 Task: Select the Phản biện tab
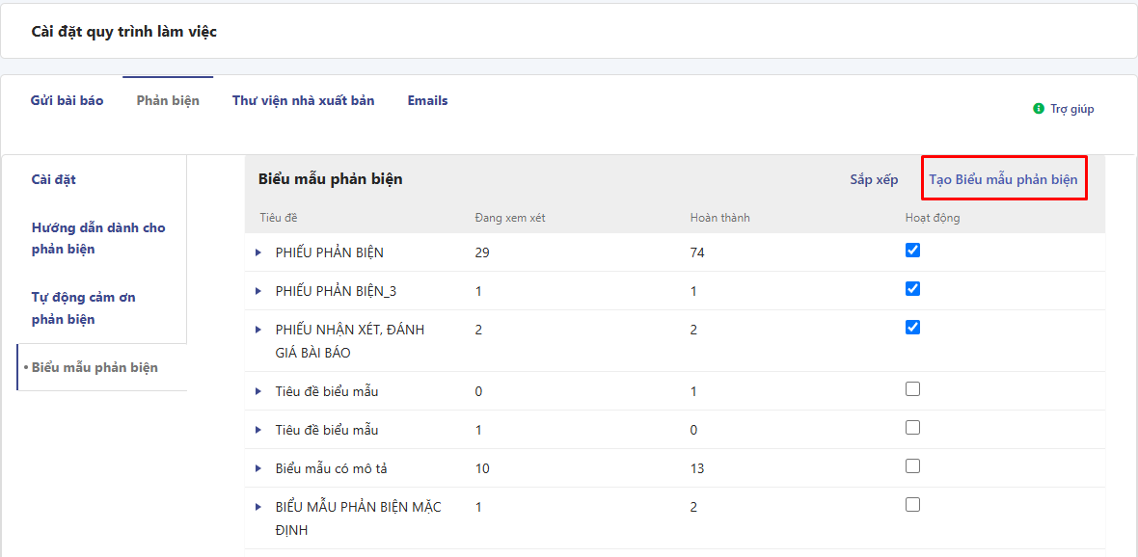tap(168, 100)
